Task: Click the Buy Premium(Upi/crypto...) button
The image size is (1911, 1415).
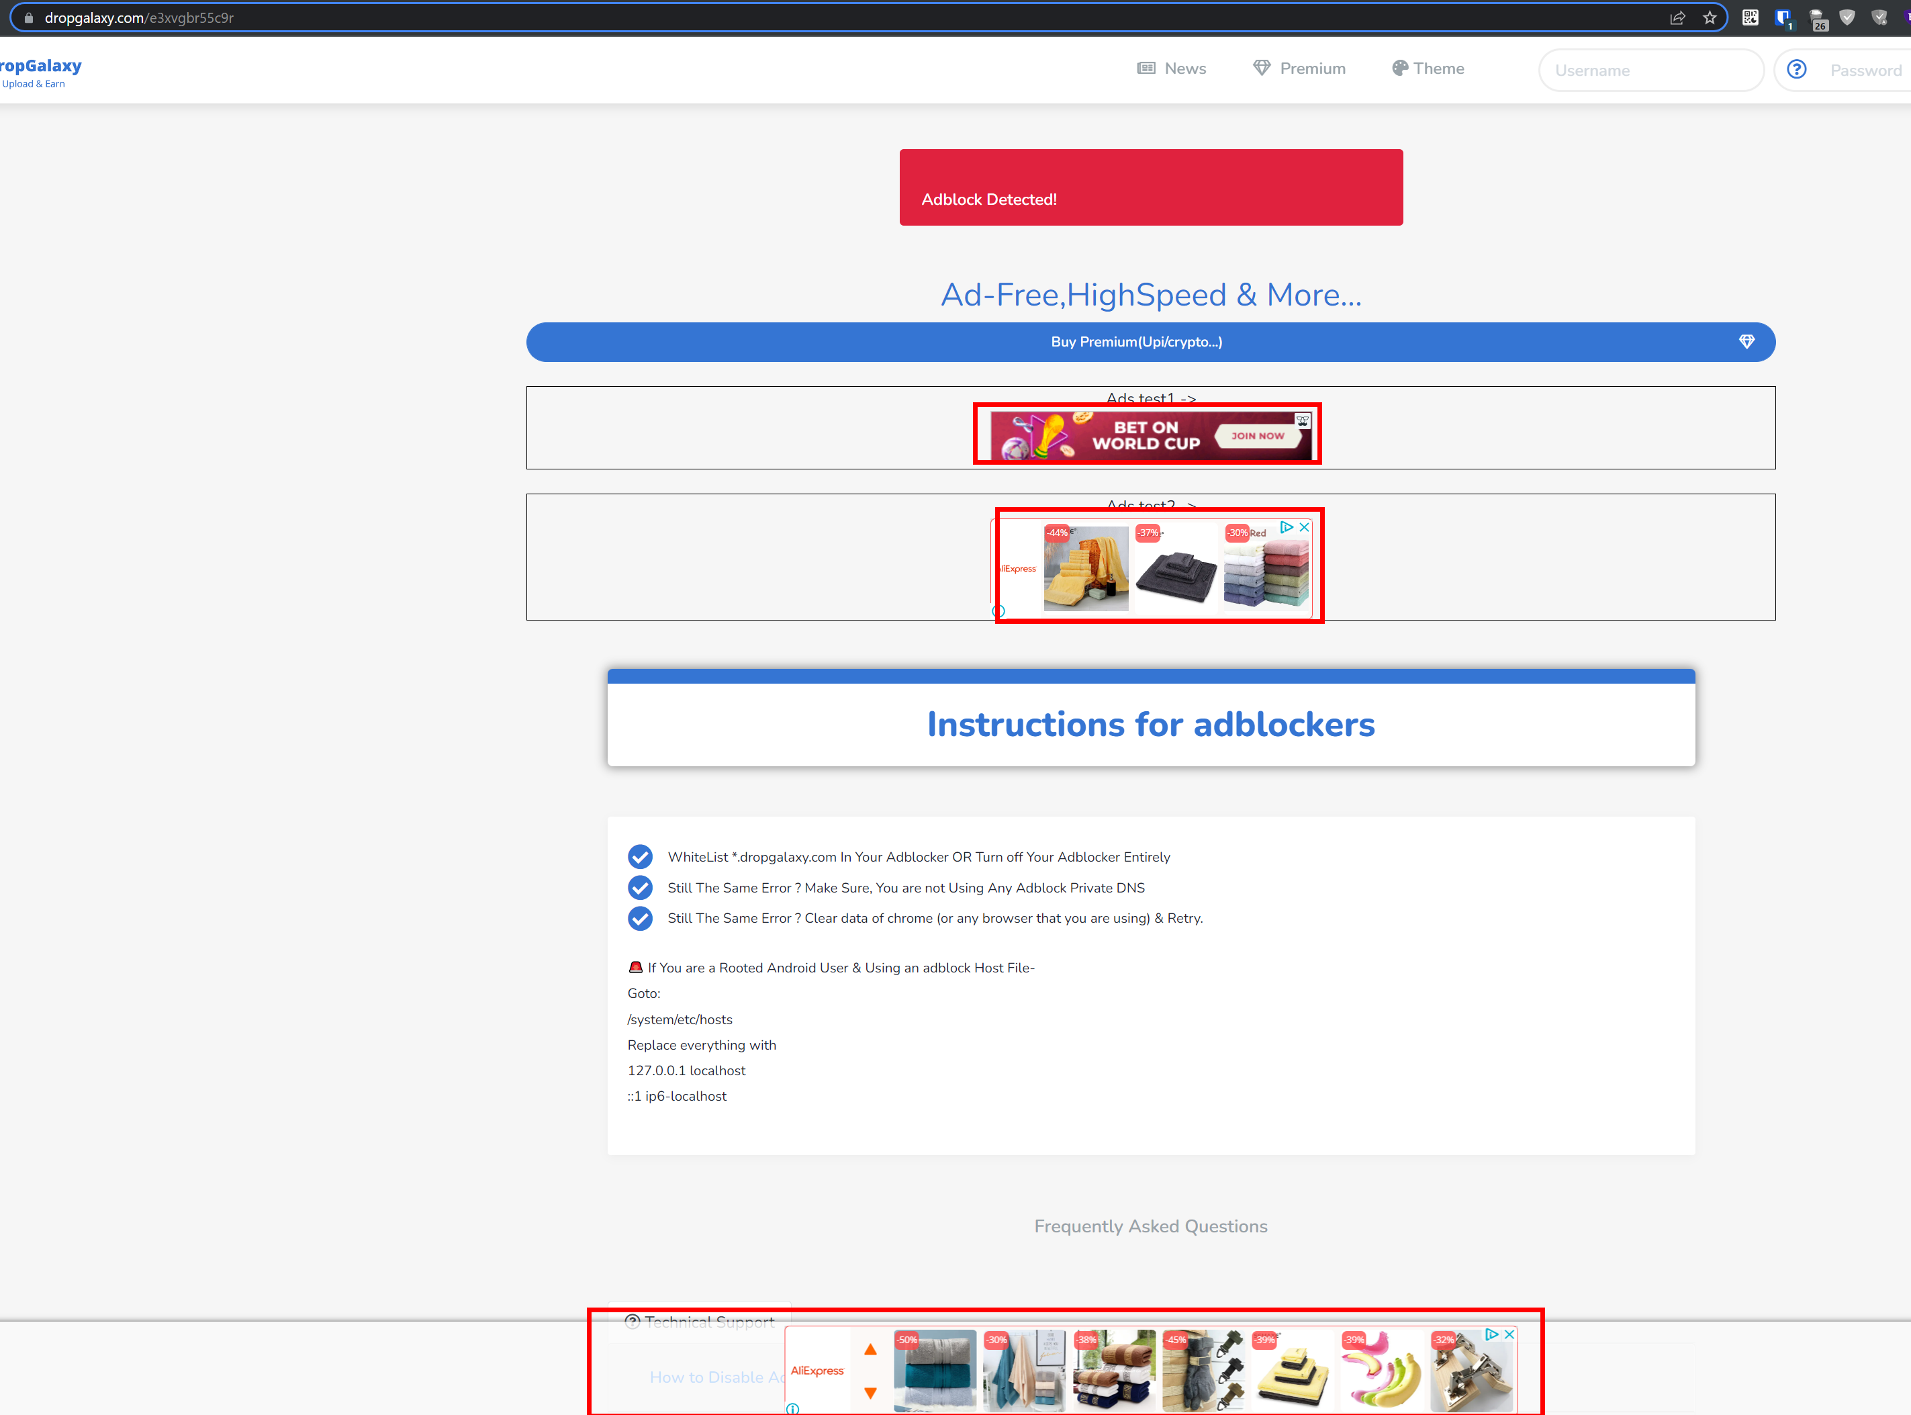Action: coord(1137,341)
